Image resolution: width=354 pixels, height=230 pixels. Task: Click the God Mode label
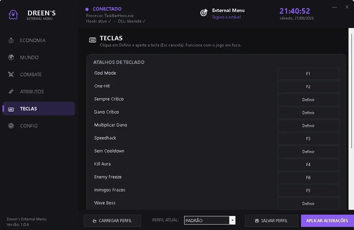(105, 73)
